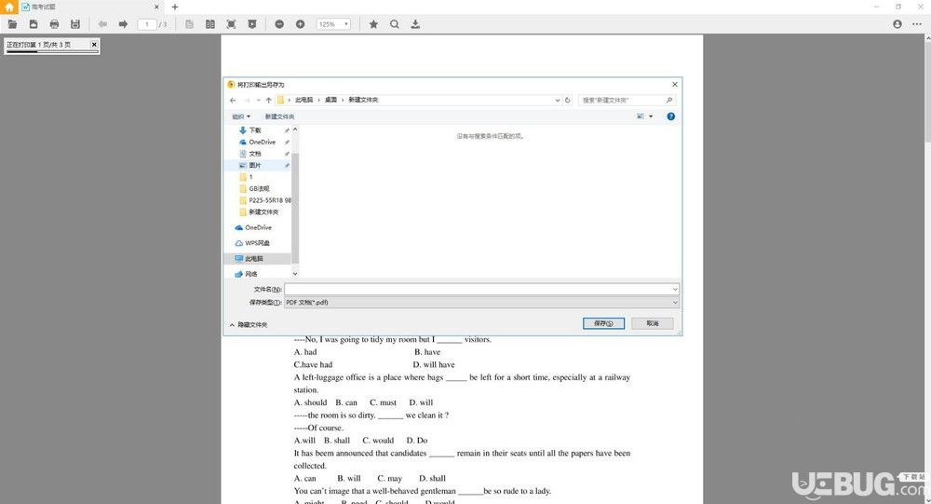Image resolution: width=931 pixels, height=504 pixels.
Task: Click dialog back navigation arrow
Action: (233, 100)
